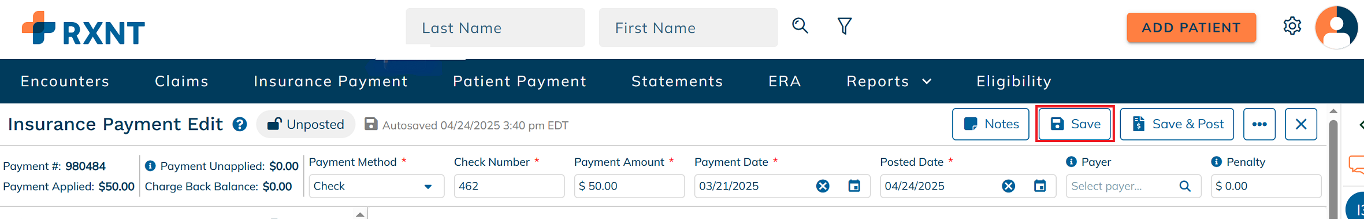Clear the Payment Date value
The width and height of the screenshot is (1364, 219).
(823, 186)
